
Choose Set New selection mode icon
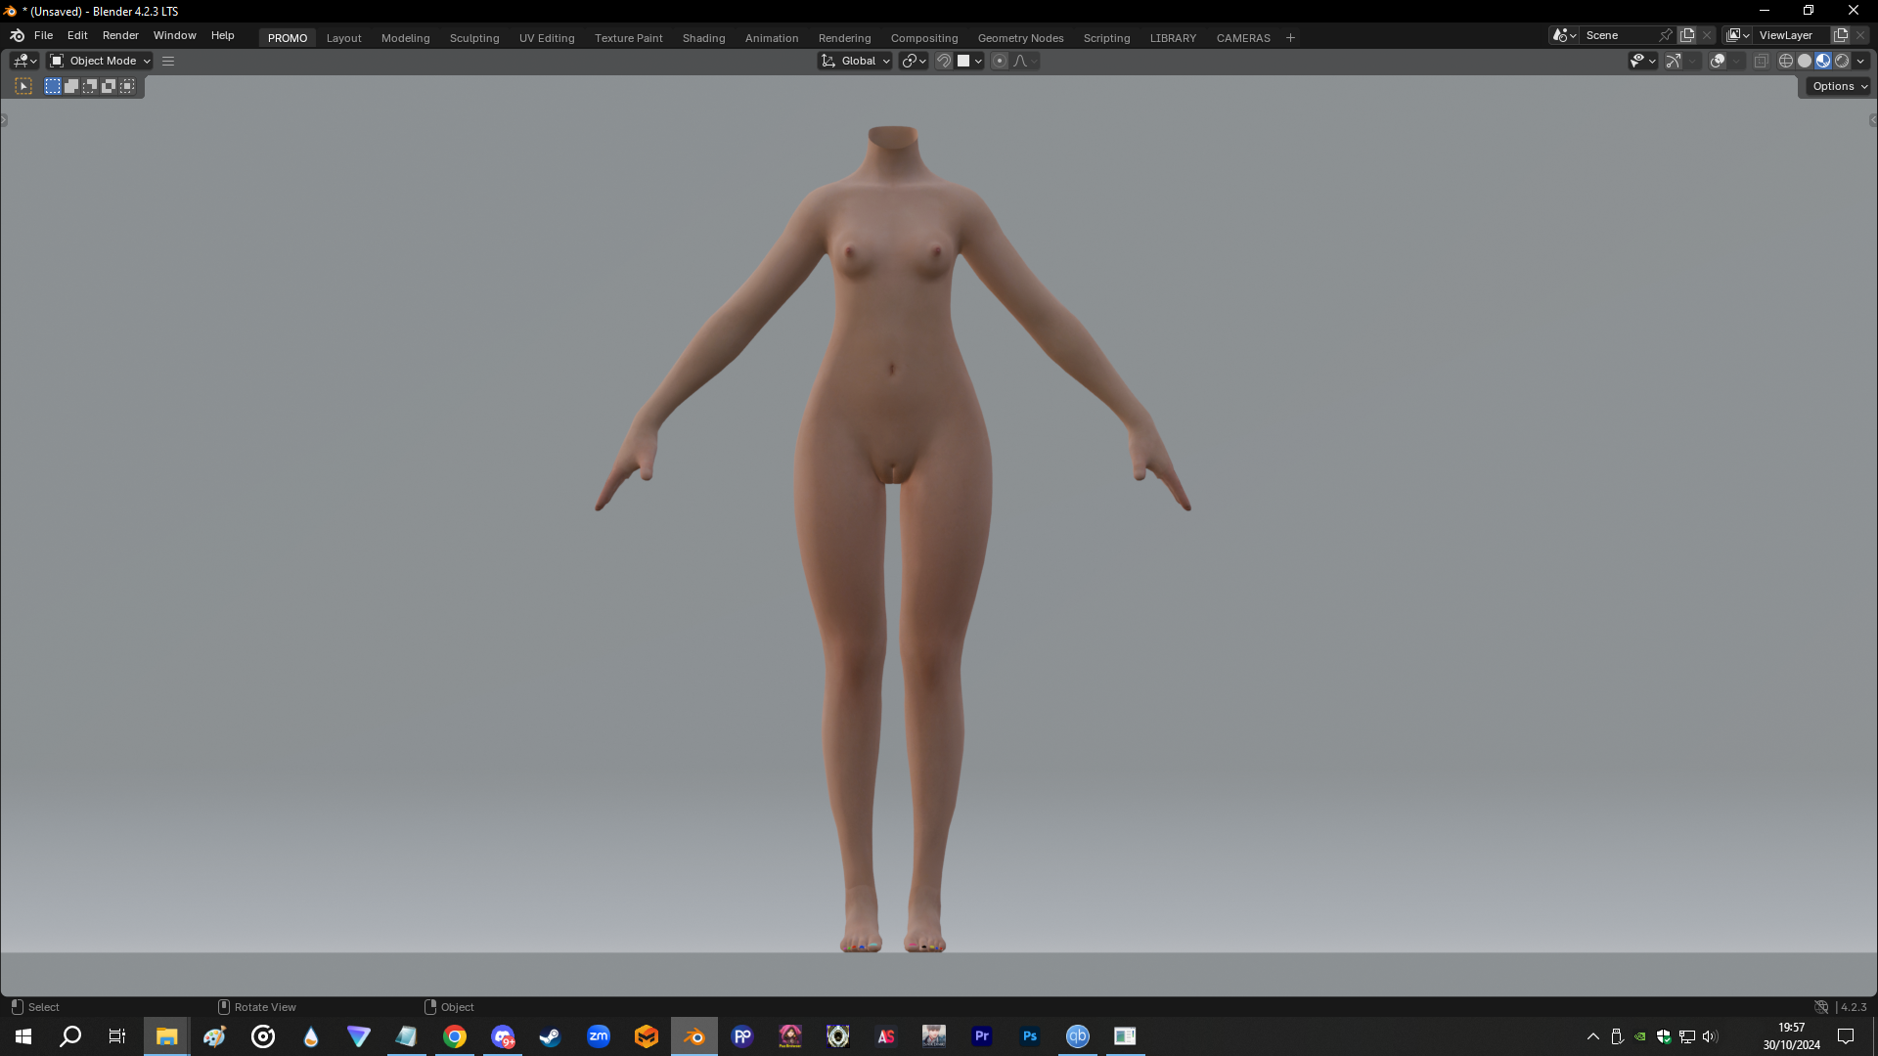point(53,86)
